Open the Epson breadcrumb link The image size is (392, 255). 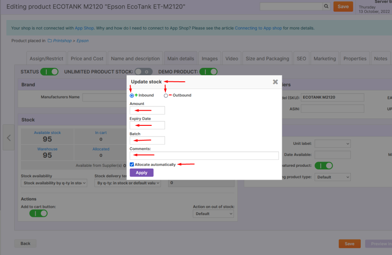[x=82, y=41]
